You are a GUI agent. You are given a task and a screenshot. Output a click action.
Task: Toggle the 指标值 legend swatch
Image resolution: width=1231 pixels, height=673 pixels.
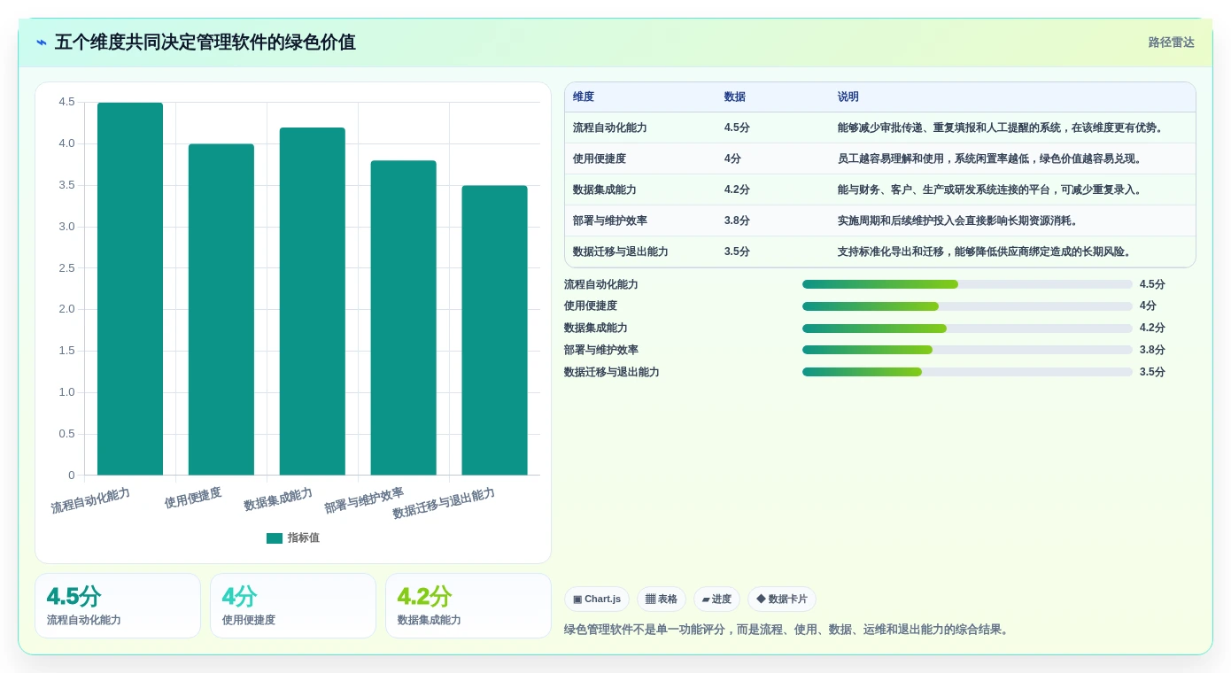[275, 538]
